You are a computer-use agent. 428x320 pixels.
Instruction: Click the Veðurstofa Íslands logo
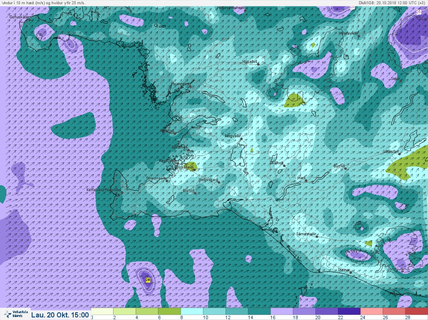click(x=16, y=314)
